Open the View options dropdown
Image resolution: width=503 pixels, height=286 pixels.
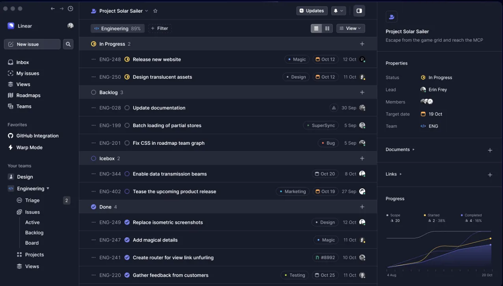pos(351,28)
